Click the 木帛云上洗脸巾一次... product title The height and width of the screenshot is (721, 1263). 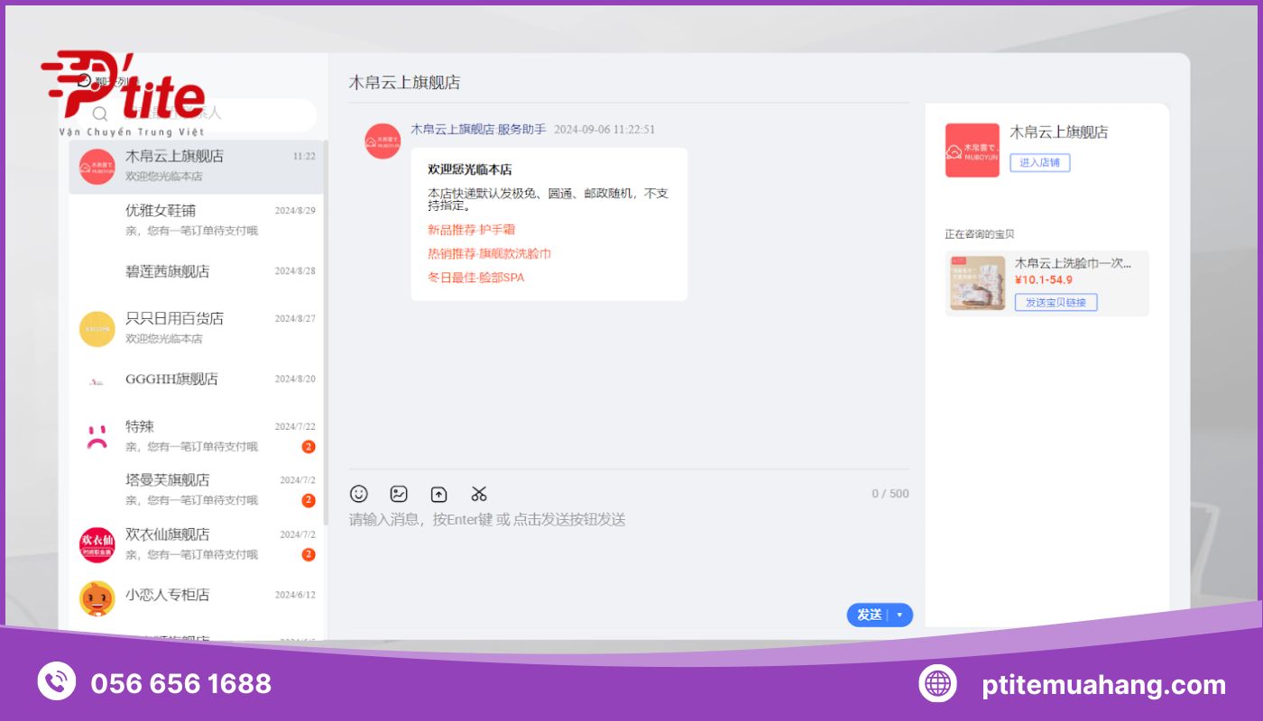[1073, 263]
